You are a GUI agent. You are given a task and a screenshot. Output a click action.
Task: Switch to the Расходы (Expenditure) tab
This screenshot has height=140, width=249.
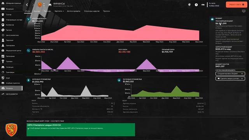pyautogui.click(x=47, y=11)
